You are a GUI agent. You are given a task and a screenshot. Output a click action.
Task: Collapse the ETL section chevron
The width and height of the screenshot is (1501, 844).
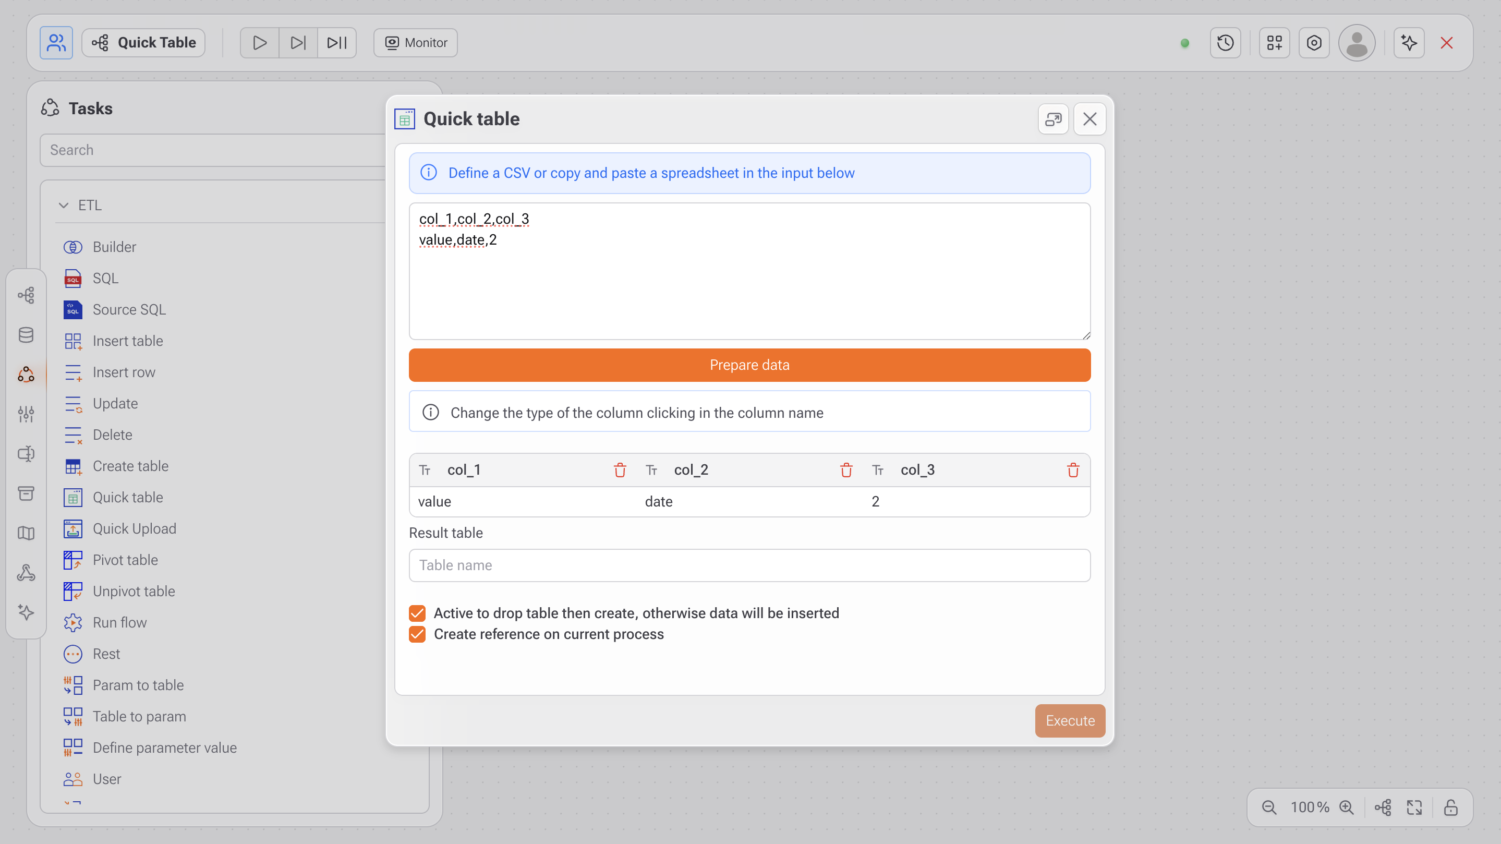(x=64, y=205)
